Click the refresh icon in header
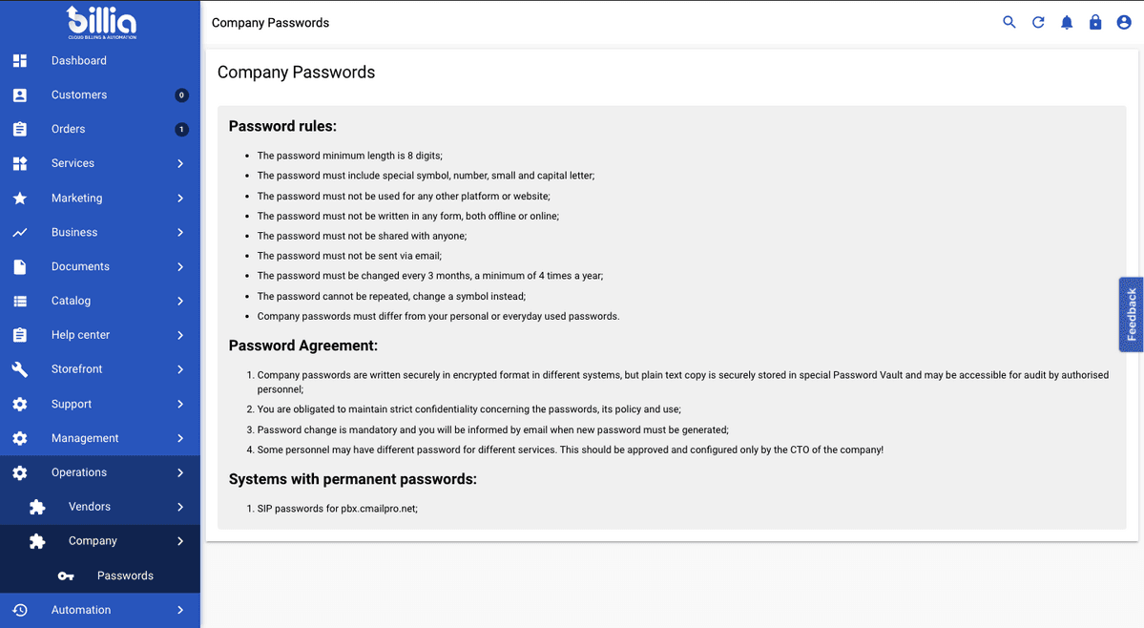The width and height of the screenshot is (1144, 628). click(x=1038, y=23)
